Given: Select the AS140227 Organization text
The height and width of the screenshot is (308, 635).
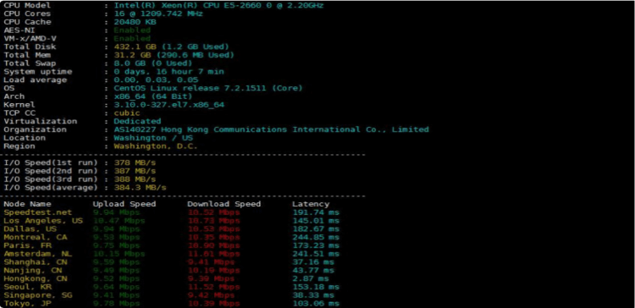Looking at the screenshot, I should click(x=271, y=129).
